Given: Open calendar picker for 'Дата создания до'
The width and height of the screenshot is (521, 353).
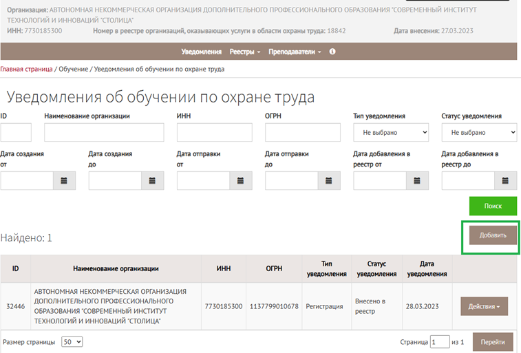Looking at the screenshot, I should point(152,180).
